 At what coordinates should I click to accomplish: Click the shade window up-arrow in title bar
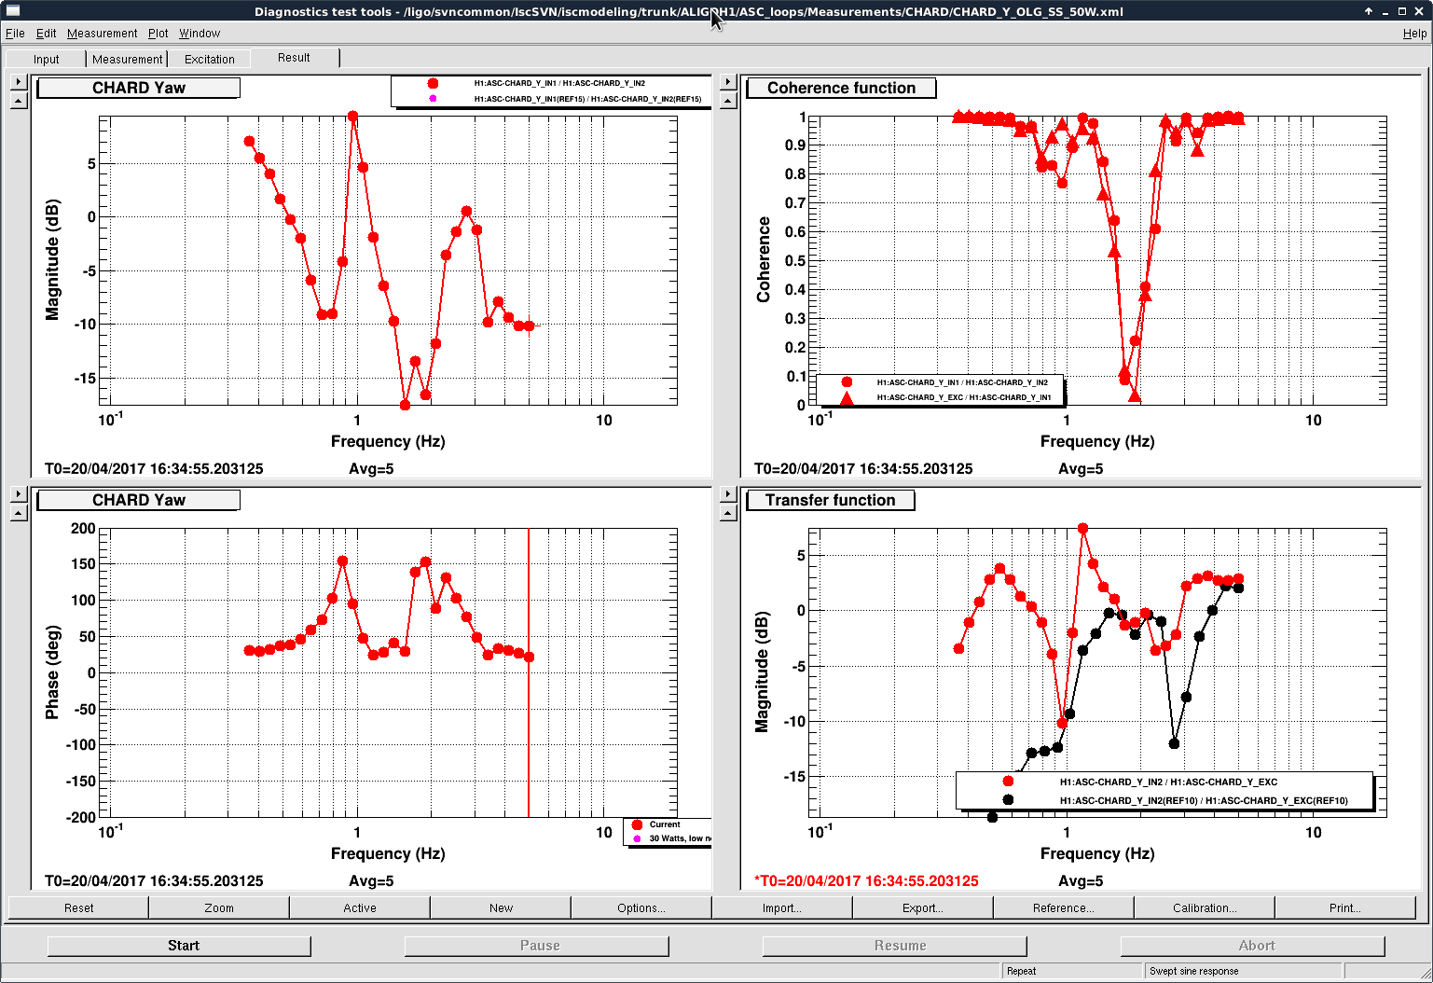[x=1369, y=11]
